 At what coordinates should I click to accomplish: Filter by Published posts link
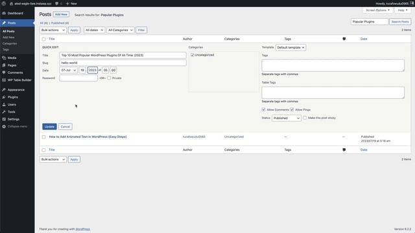[x=58, y=23]
